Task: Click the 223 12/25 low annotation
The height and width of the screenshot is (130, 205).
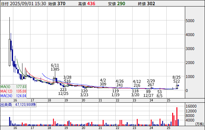Action: (63, 92)
